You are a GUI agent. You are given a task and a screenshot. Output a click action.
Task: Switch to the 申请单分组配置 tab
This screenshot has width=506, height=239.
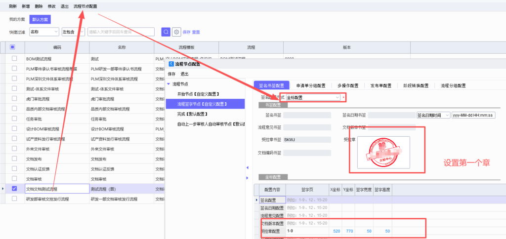click(311, 85)
